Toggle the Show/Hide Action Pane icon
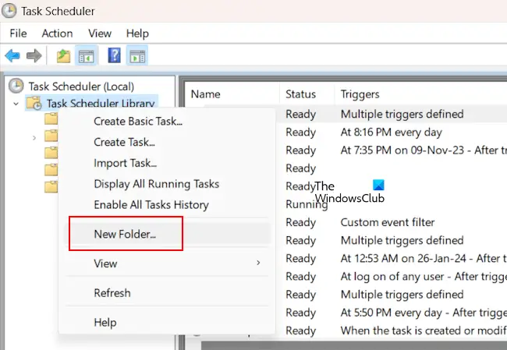The height and width of the screenshot is (350, 507). pyautogui.click(x=137, y=56)
